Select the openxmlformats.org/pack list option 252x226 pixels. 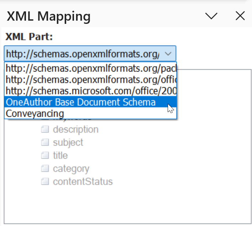click(x=90, y=68)
